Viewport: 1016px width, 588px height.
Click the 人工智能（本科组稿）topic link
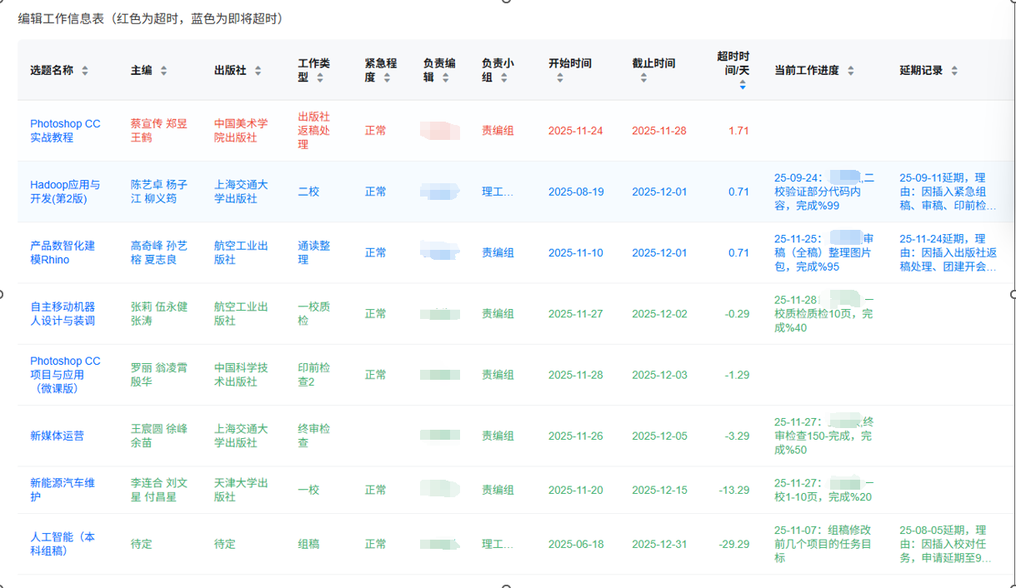[x=63, y=544]
